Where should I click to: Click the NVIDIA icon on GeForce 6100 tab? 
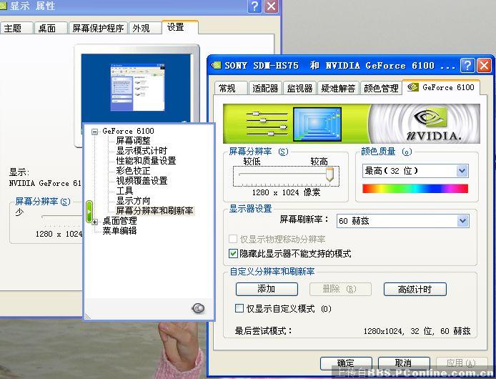click(x=412, y=87)
